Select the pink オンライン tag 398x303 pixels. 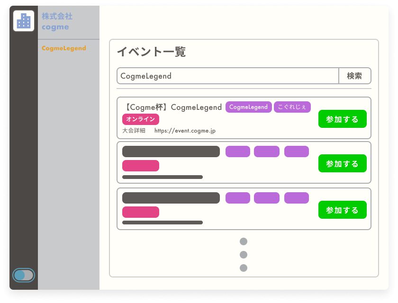coord(141,119)
